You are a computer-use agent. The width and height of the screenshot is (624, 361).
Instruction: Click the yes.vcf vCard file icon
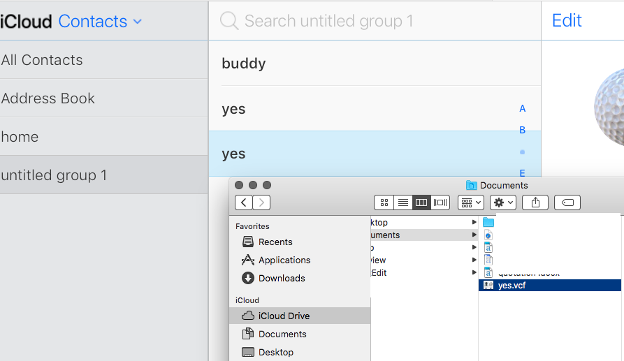(488, 286)
